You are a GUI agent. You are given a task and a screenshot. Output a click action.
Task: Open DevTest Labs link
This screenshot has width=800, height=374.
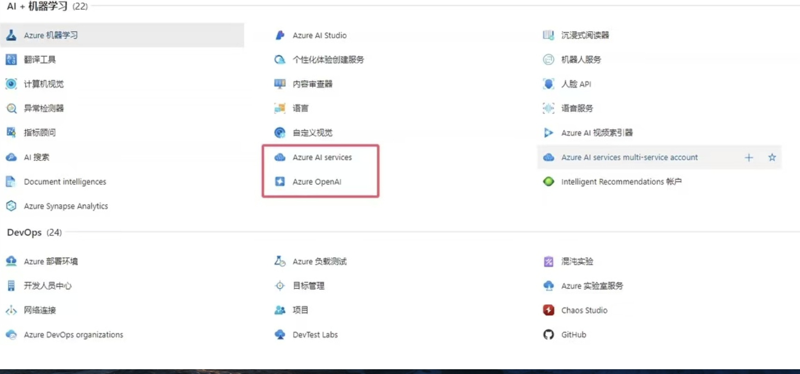[x=315, y=334]
